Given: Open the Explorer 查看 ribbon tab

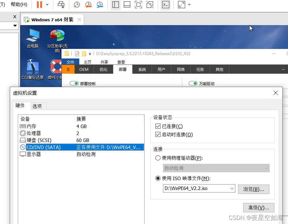Looking at the screenshot, I should [x=121, y=62].
